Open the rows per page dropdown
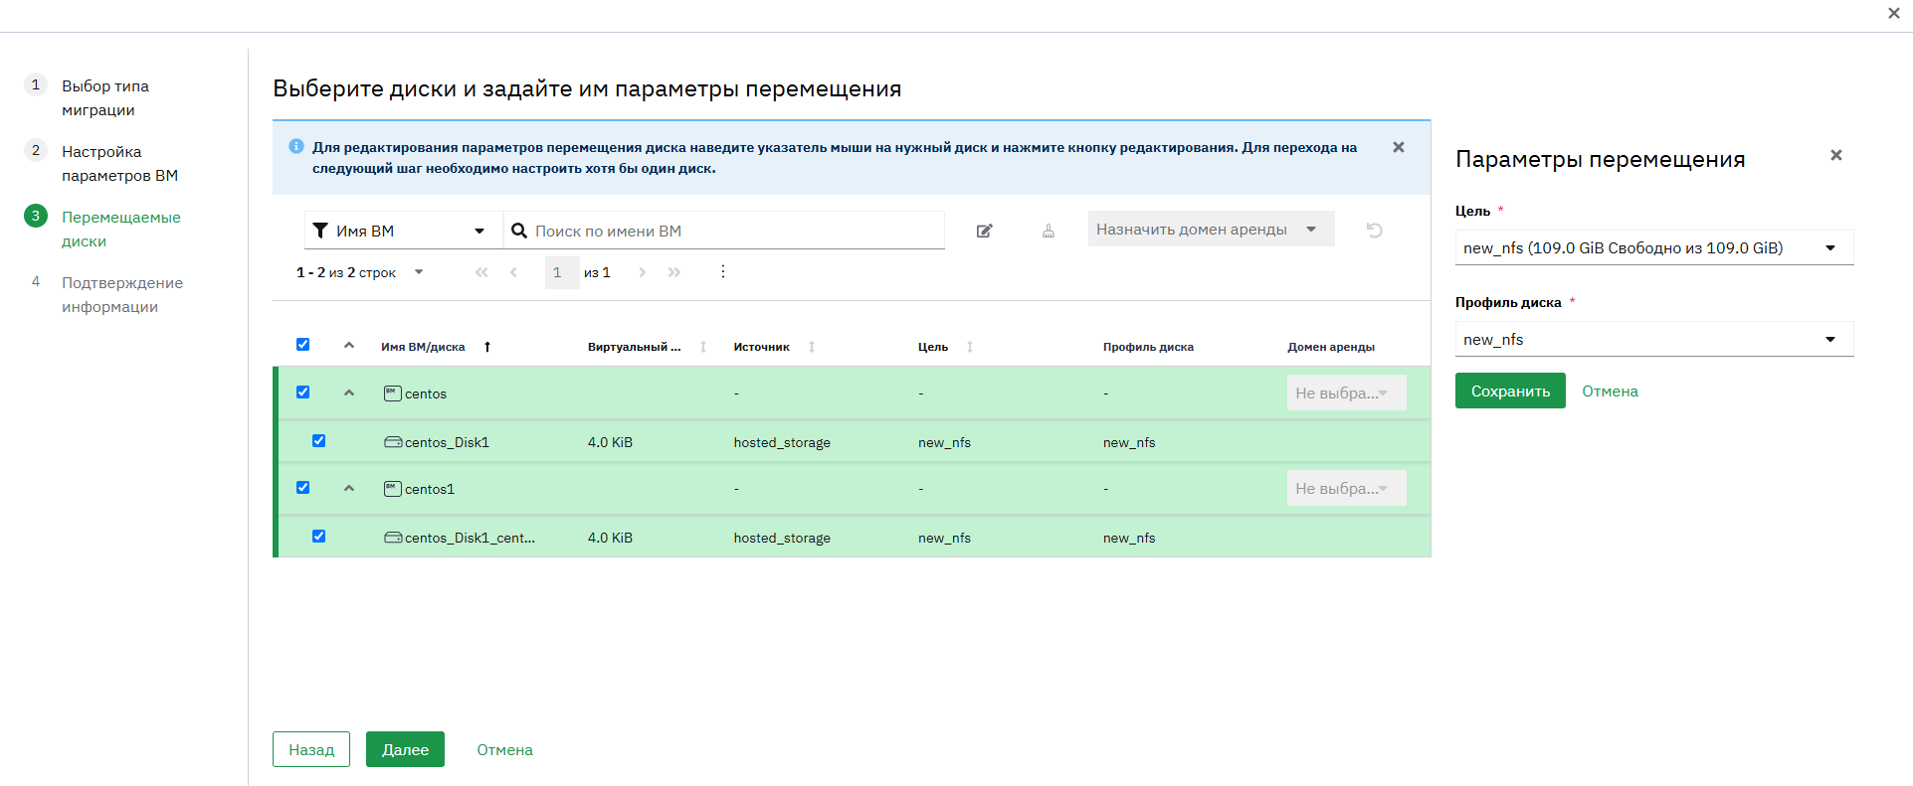1913x786 pixels. tap(419, 272)
